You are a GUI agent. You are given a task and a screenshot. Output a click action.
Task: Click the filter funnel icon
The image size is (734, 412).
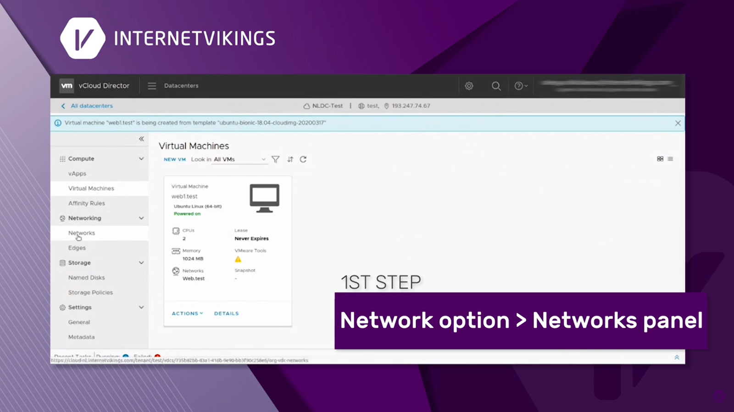275,159
